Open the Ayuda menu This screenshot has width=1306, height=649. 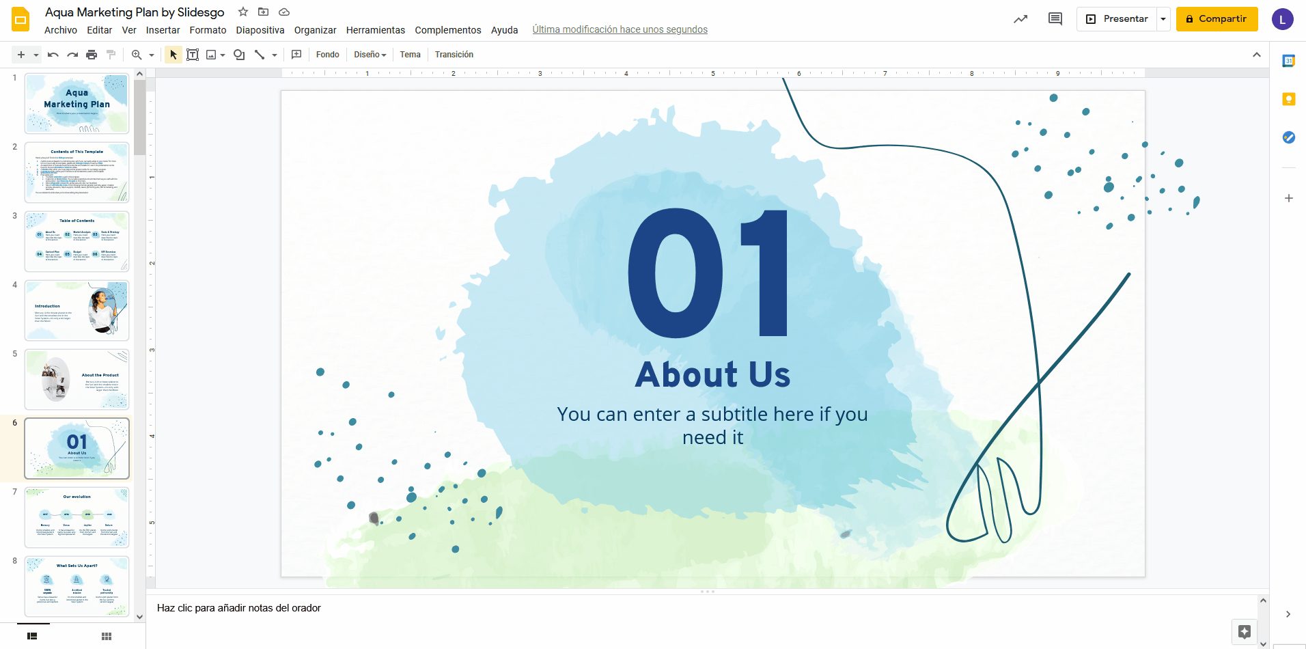pyautogui.click(x=504, y=30)
